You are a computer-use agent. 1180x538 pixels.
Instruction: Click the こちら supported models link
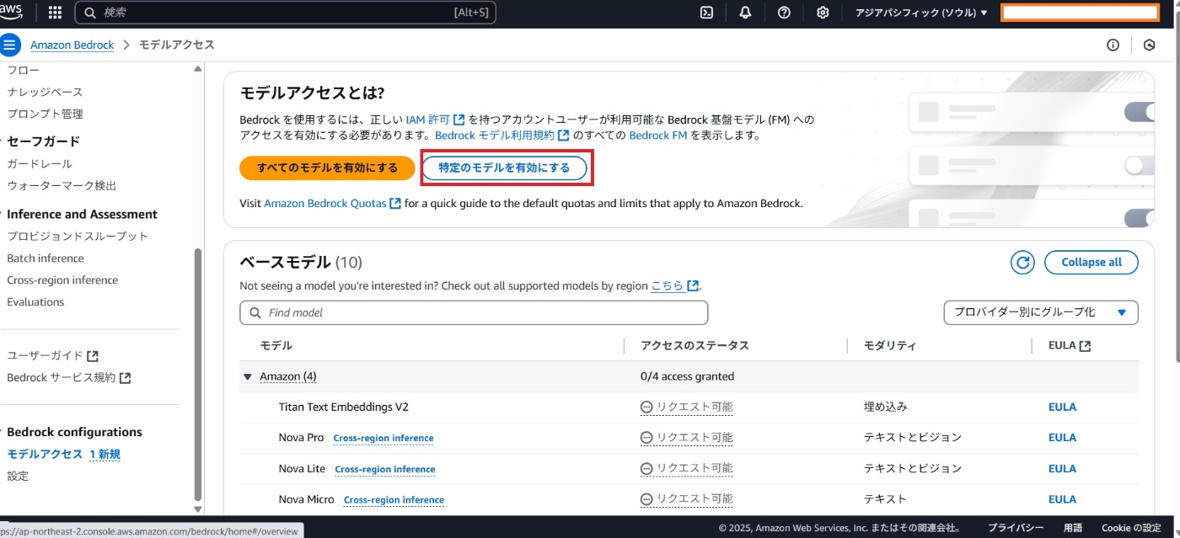click(x=668, y=286)
